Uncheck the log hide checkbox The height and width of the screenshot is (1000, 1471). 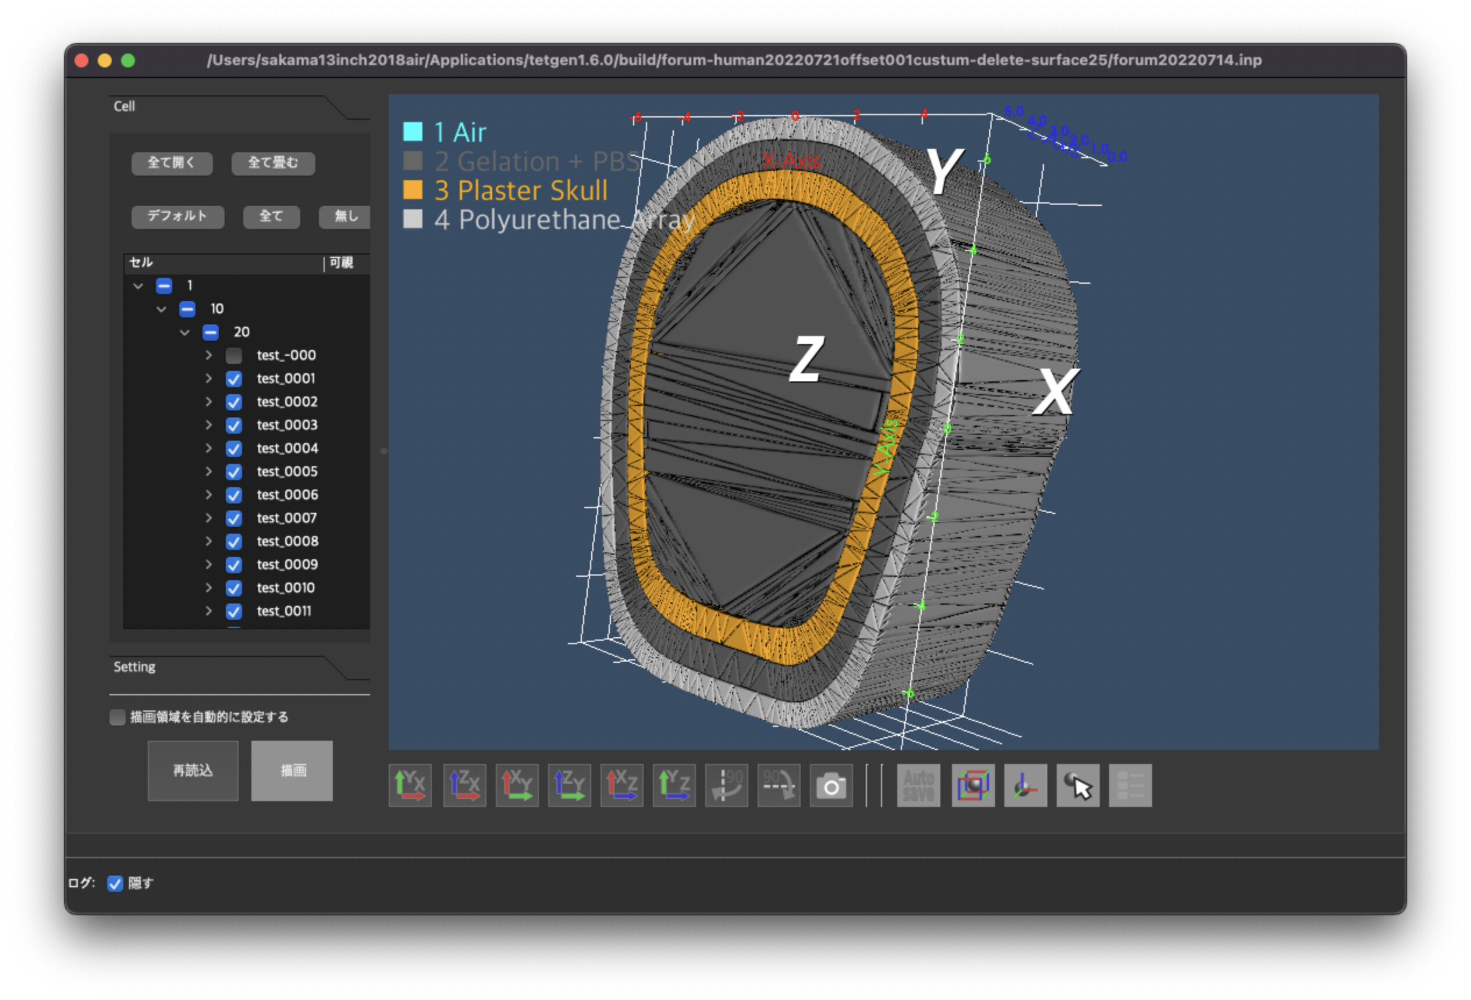coord(115,884)
